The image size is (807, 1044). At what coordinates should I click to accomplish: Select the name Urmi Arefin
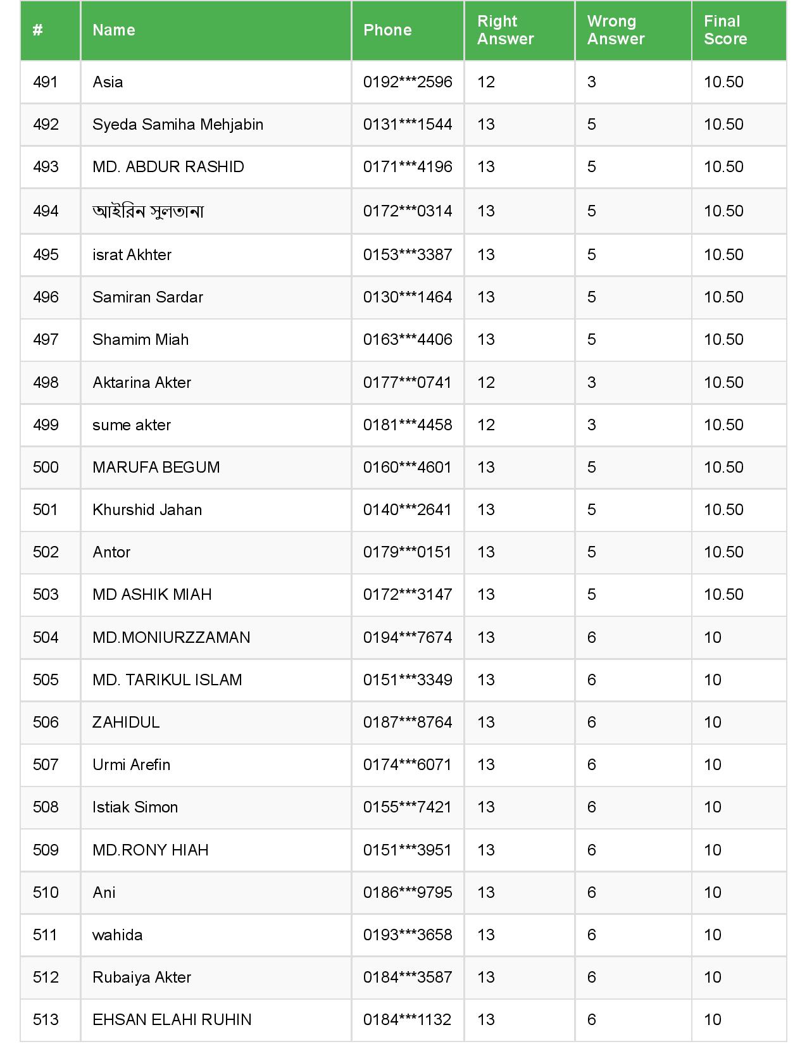click(x=131, y=765)
